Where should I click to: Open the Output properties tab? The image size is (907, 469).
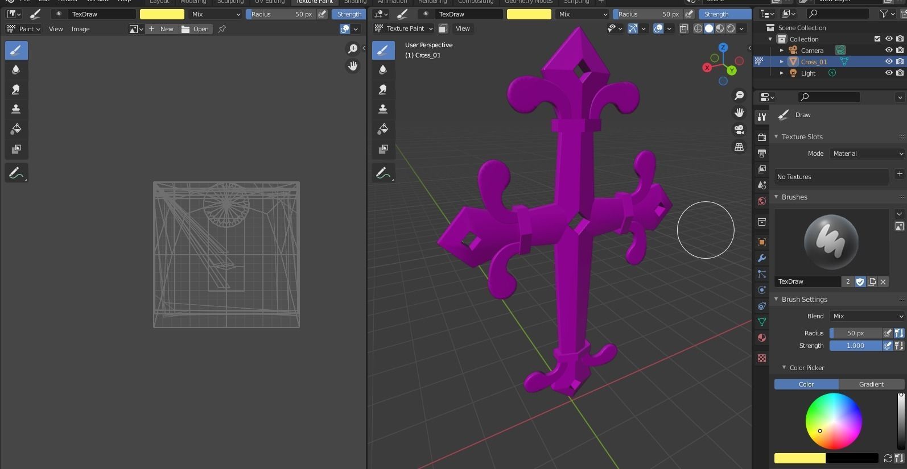[761, 153]
